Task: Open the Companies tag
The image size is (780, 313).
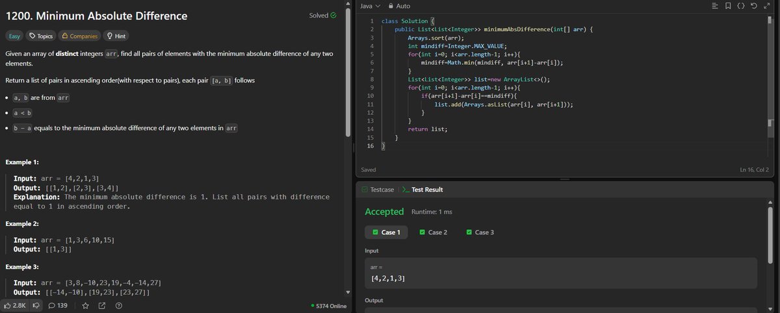Action: (x=80, y=36)
